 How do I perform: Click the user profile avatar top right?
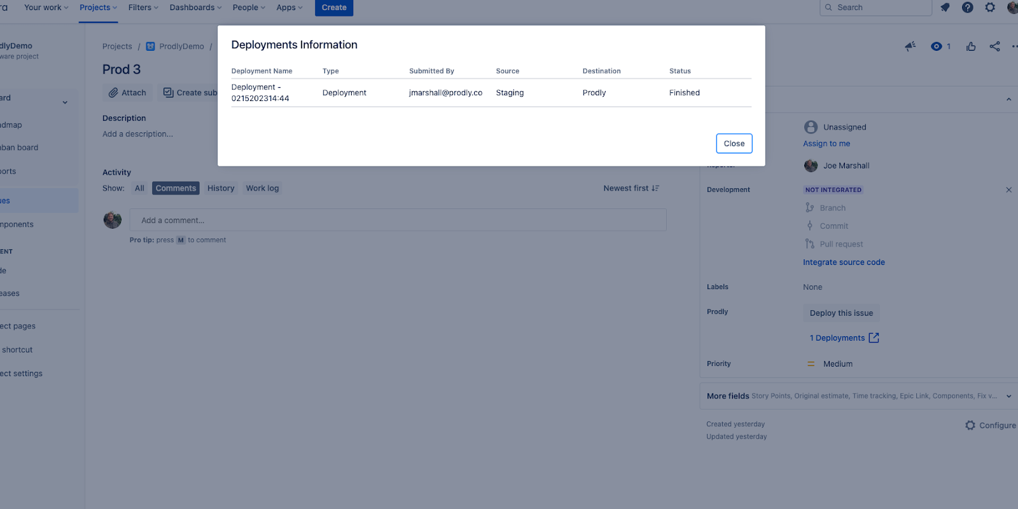click(x=1012, y=8)
